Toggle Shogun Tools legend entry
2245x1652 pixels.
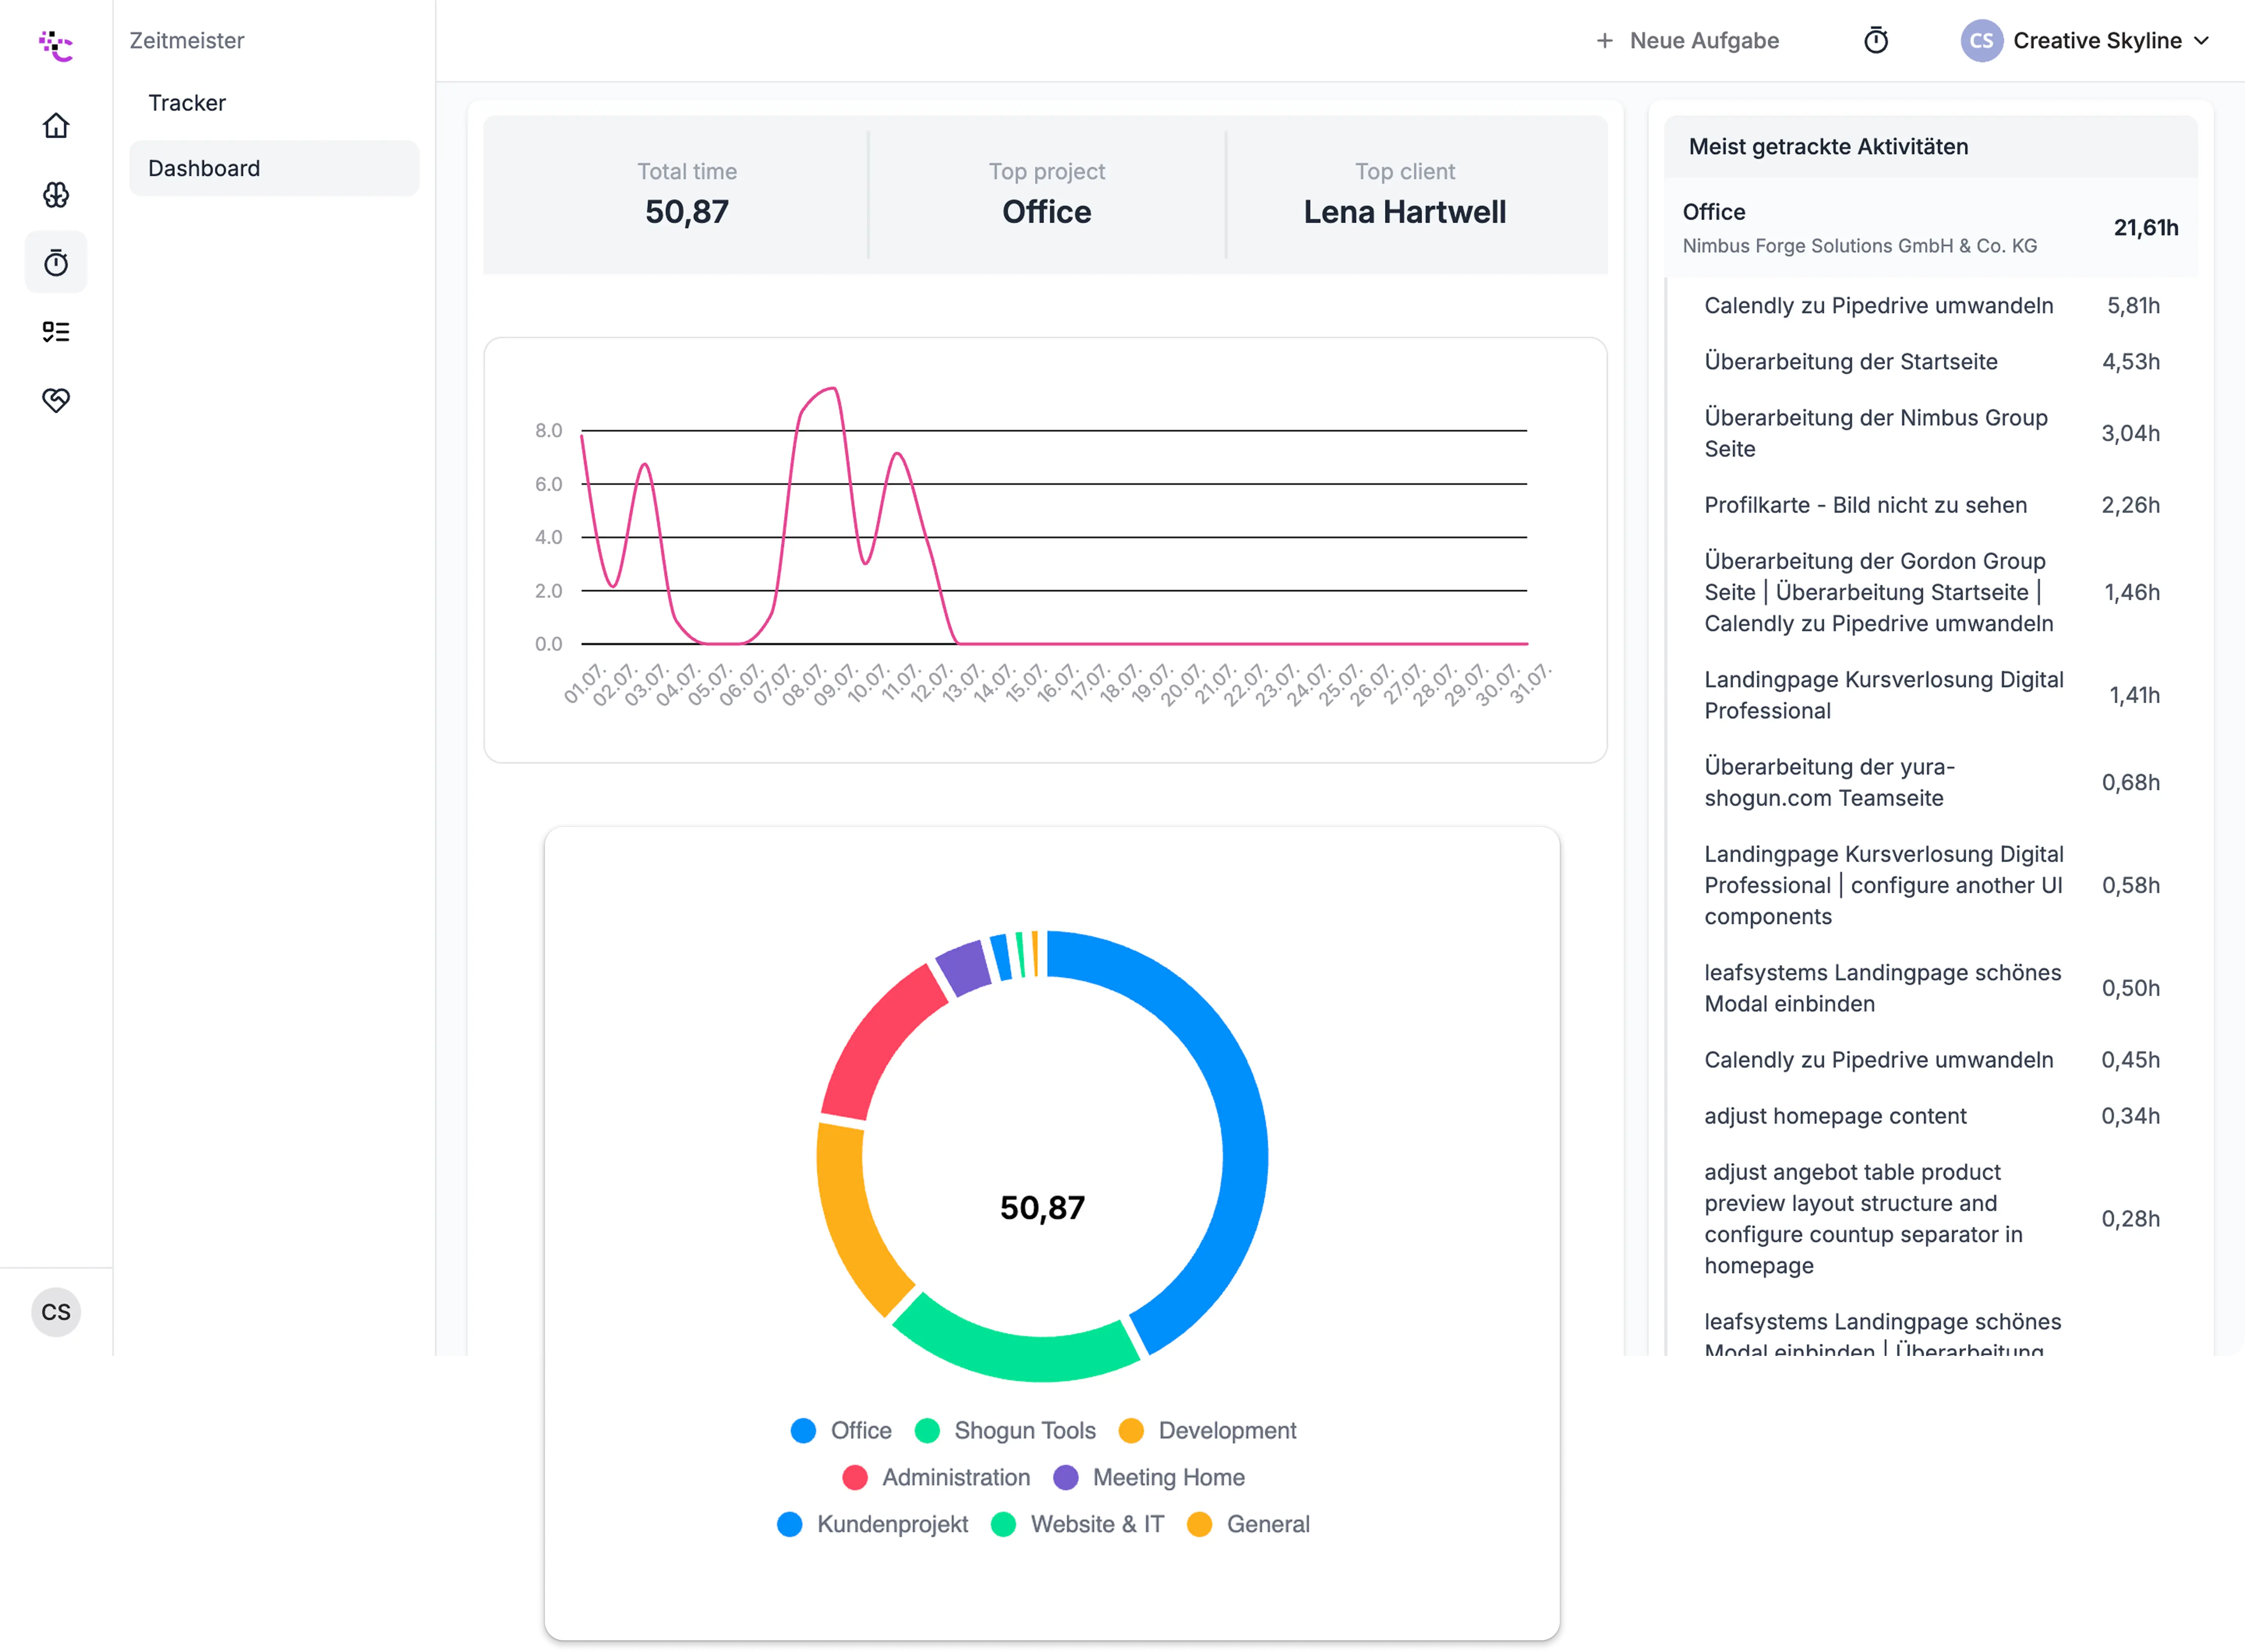point(1006,1431)
